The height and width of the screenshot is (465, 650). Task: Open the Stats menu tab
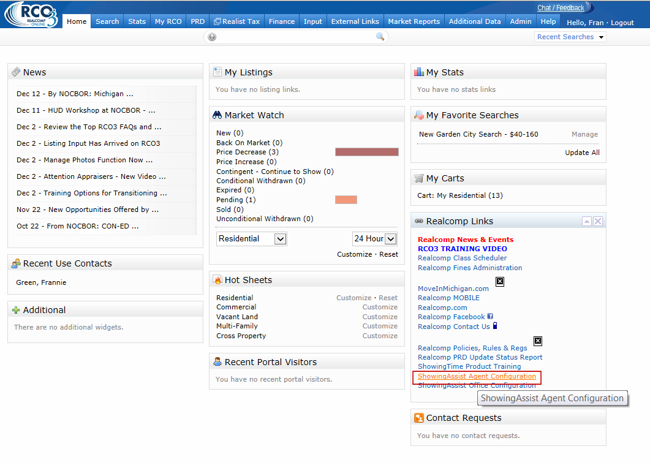(x=137, y=21)
